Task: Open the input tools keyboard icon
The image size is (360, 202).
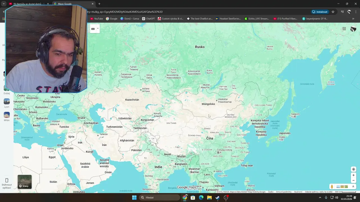Action: pyautogui.click(x=93, y=29)
